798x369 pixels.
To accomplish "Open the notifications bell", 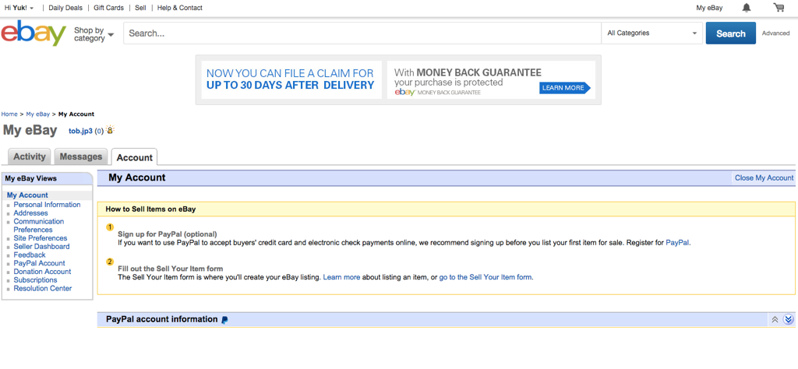I will coord(747,8).
